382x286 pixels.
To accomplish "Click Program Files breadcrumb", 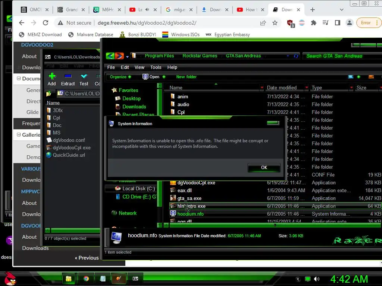I will 159,56.
